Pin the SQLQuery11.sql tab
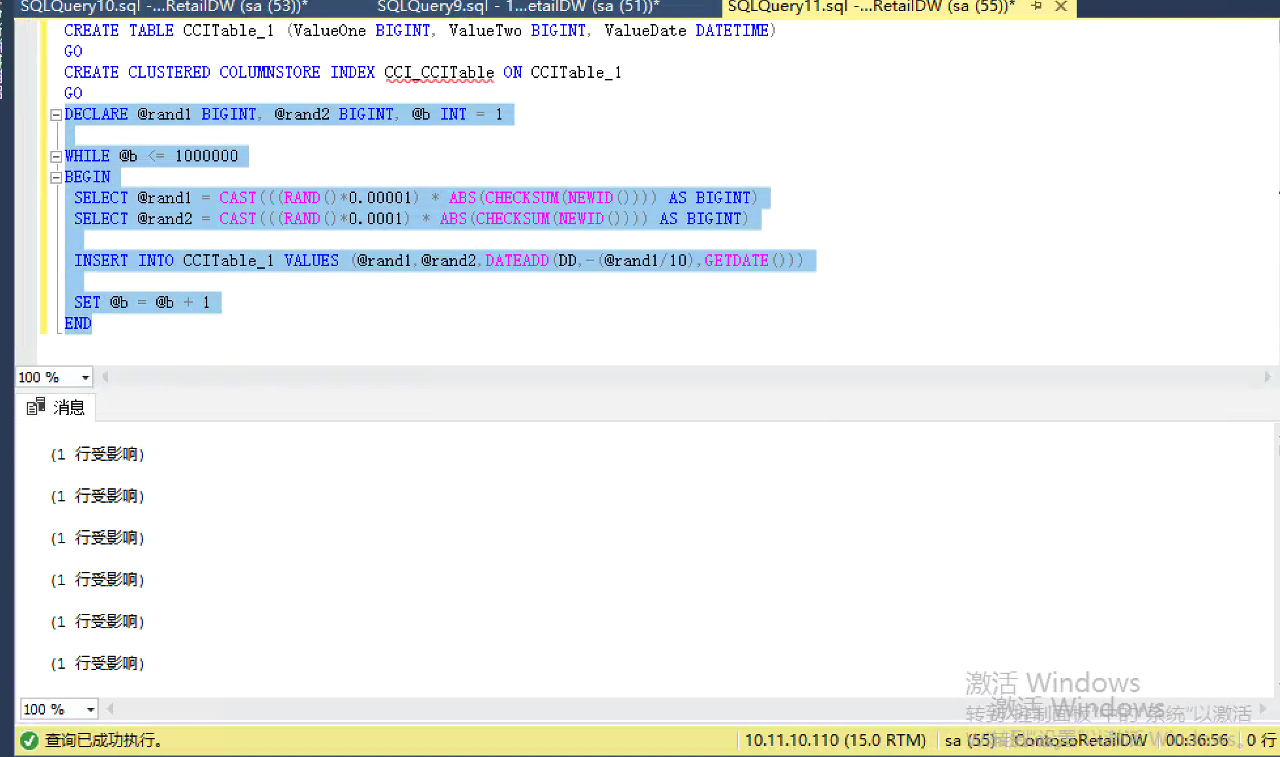This screenshot has height=757, width=1280. tap(1037, 6)
